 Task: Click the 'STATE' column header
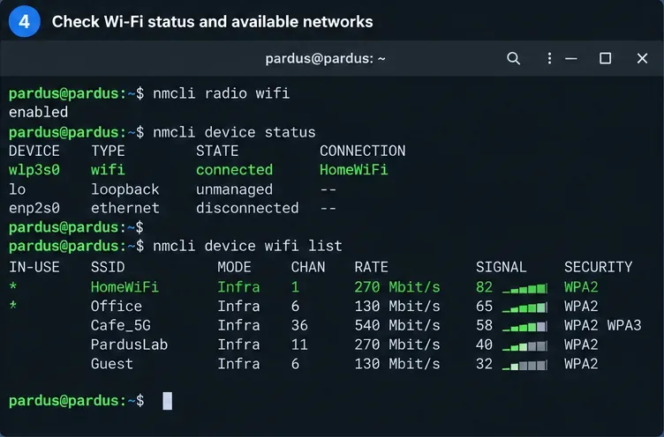[217, 151]
